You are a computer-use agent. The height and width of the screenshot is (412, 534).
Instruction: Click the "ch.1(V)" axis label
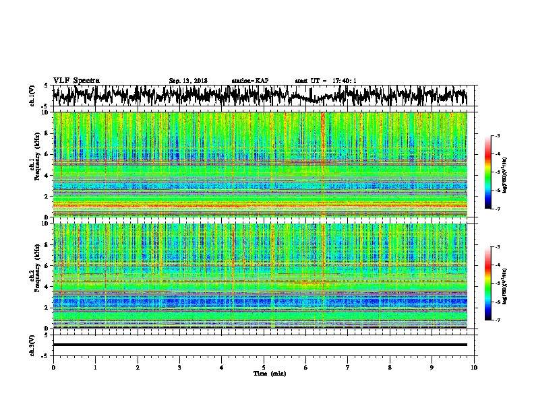click(x=32, y=96)
